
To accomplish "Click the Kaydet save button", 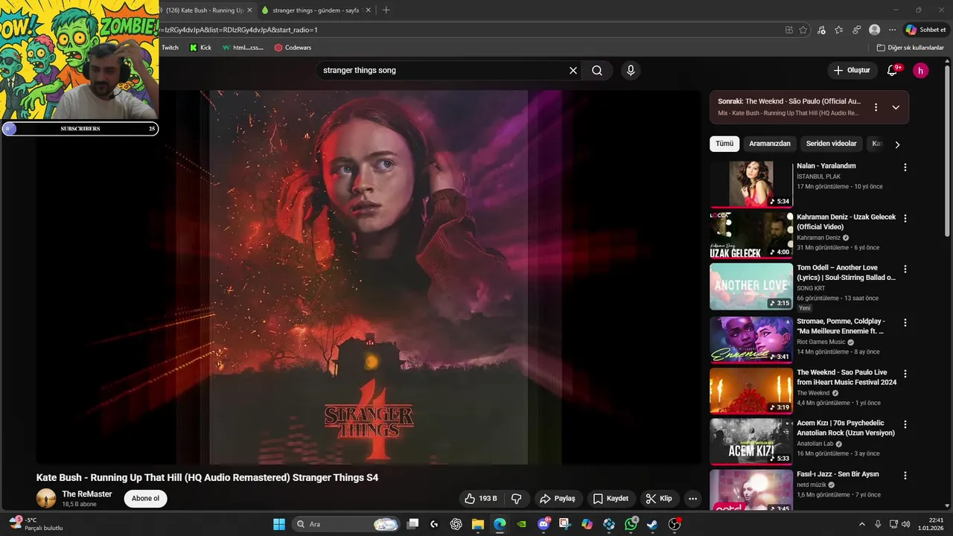I will [611, 499].
